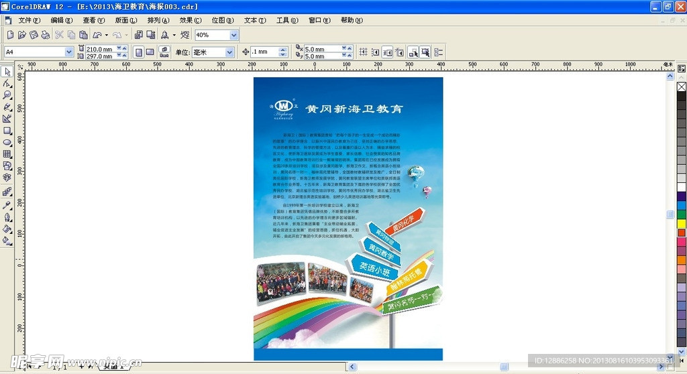Open the 效果(C) menu
The image size is (687, 374).
(x=191, y=20)
